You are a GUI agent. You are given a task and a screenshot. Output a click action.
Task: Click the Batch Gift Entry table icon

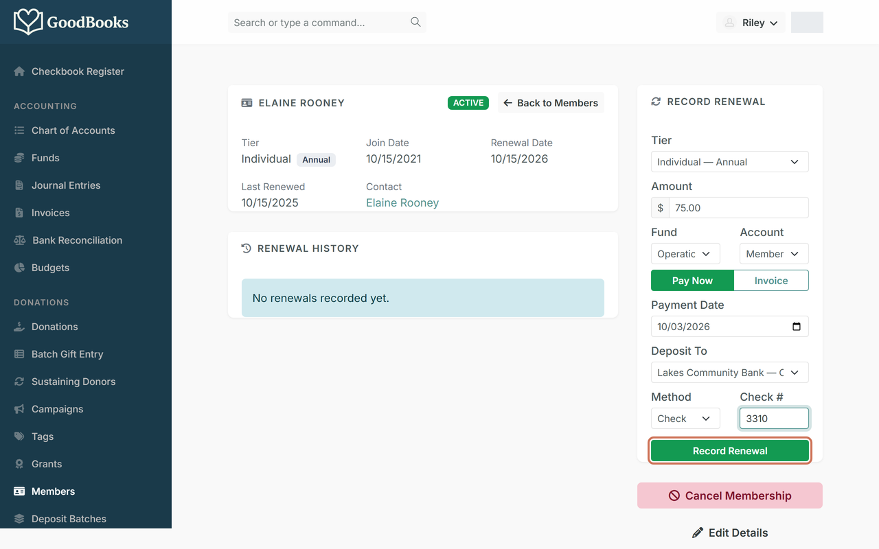point(19,354)
